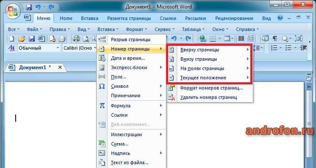Open a file with the folder icon
The width and height of the screenshot is (316, 168).
coord(22,38)
